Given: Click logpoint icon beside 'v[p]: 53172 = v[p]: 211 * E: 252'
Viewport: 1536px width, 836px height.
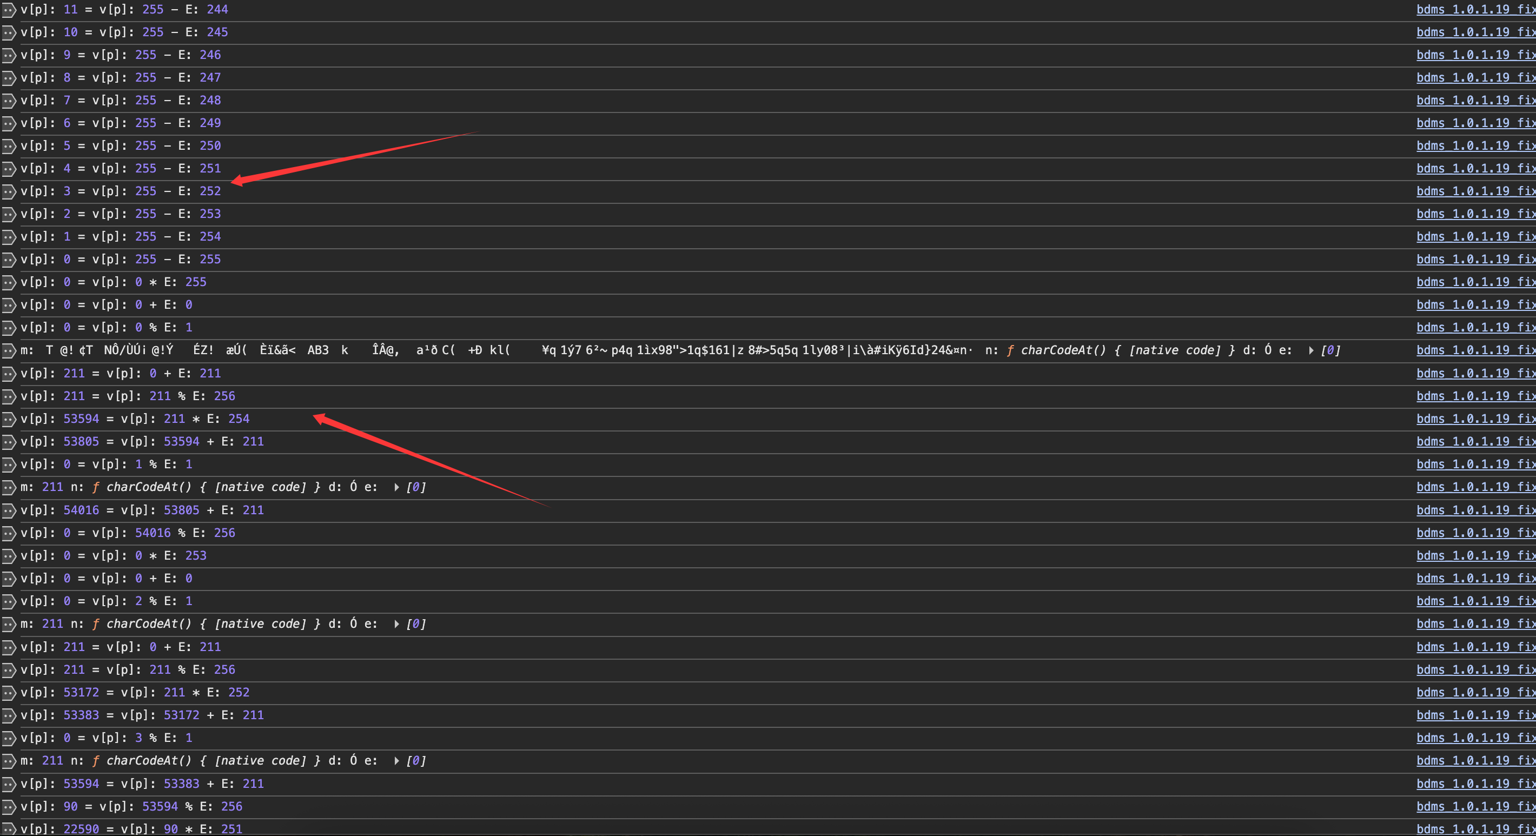Looking at the screenshot, I should click(8, 693).
